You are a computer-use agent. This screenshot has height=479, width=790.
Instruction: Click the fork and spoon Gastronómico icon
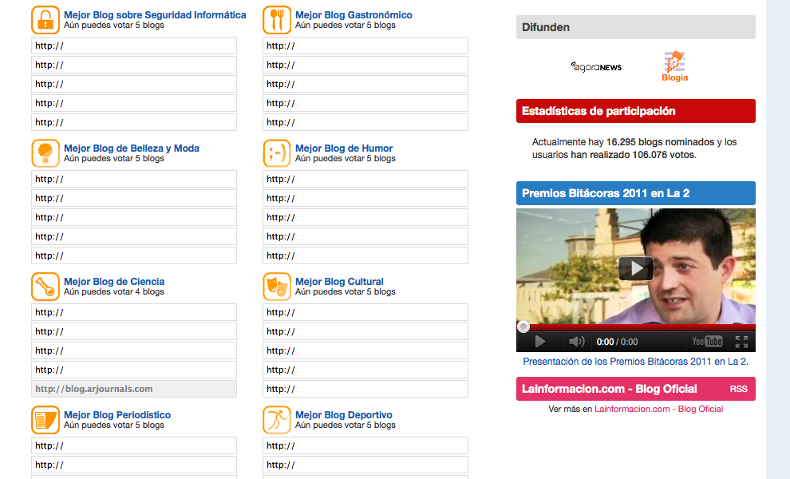[277, 20]
